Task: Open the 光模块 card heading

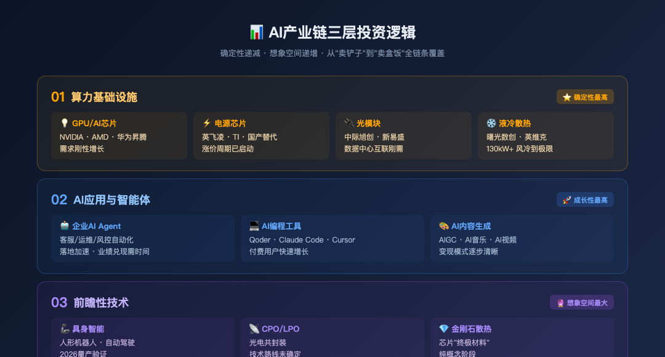Action: pos(369,123)
